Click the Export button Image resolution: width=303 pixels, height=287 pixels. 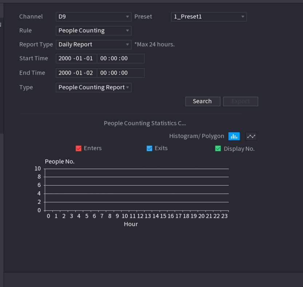(240, 101)
